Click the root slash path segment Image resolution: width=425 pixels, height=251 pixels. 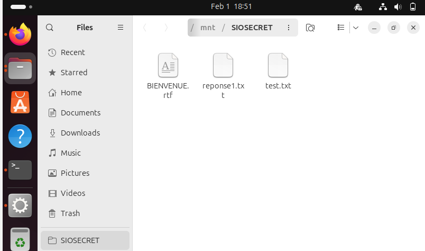coord(192,28)
